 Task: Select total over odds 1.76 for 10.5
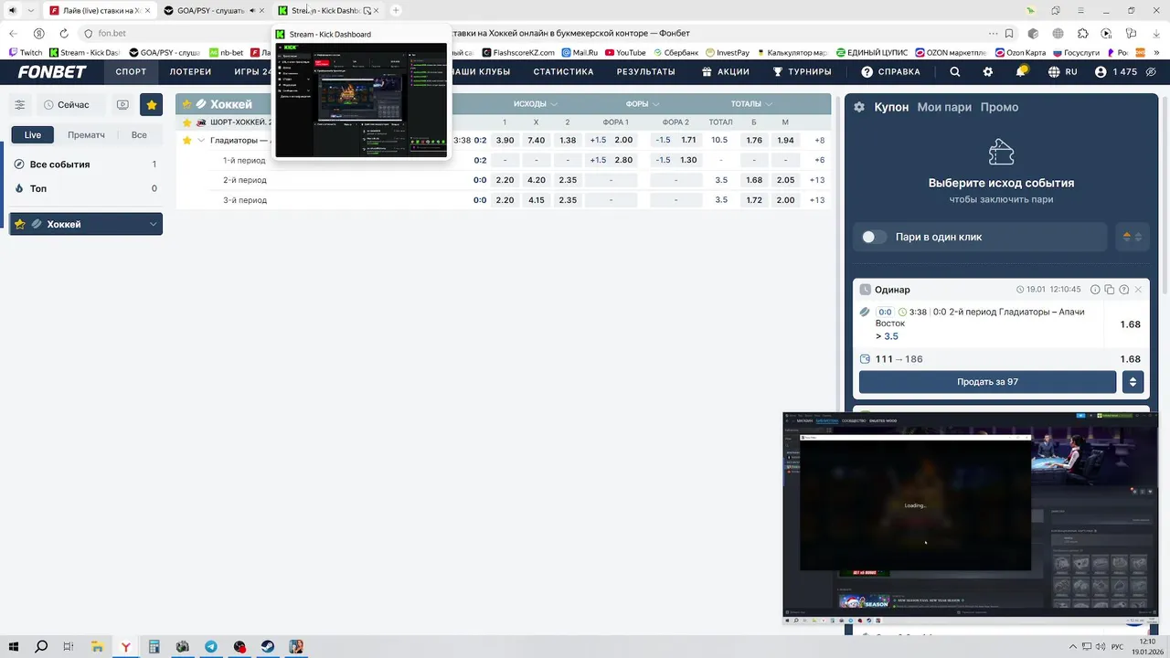pos(754,141)
